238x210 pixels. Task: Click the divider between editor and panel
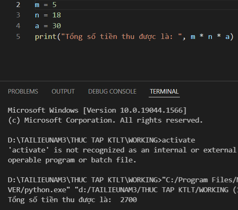[119, 81]
